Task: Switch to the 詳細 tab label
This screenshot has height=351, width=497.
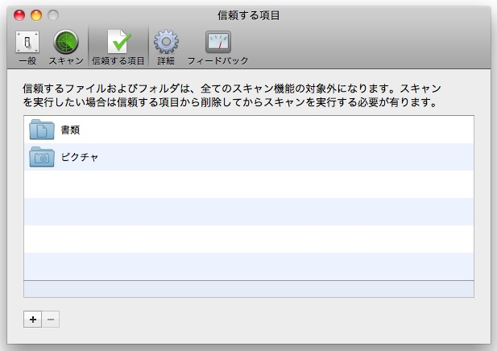Action: (x=166, y=60)
